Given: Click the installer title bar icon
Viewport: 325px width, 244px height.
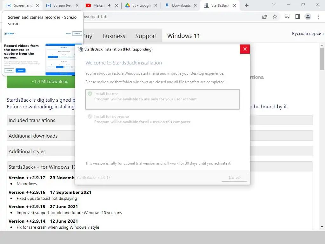Looking at the screenshot, I should [x=80, y=49].
